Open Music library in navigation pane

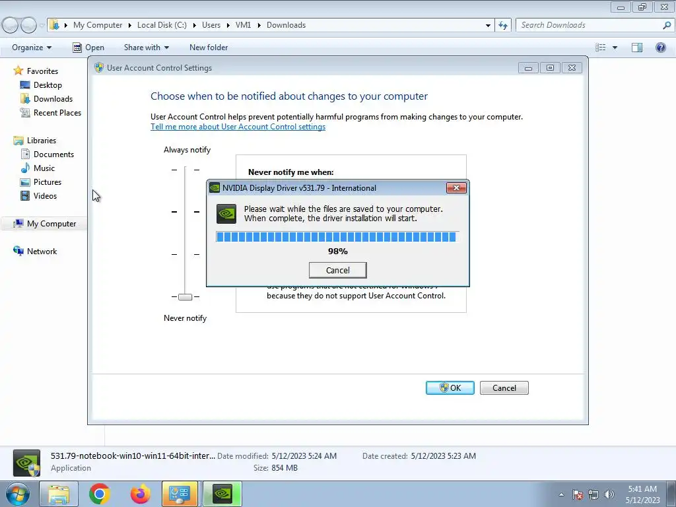click(44, 168)
